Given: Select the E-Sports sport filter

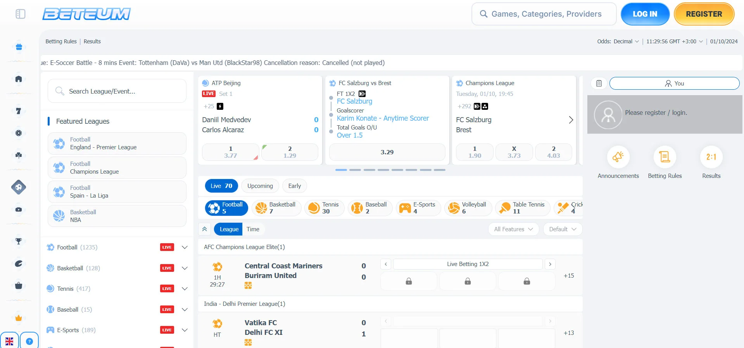Looking at the screenshot, I should [x=418, y=208].
